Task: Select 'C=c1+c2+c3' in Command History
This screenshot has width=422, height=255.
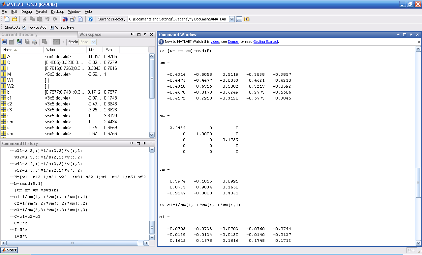Action: click(27, 216)
